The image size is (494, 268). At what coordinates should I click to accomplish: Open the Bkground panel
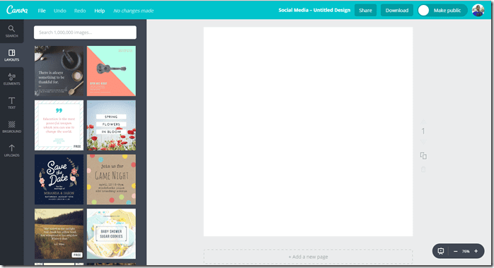11,127
